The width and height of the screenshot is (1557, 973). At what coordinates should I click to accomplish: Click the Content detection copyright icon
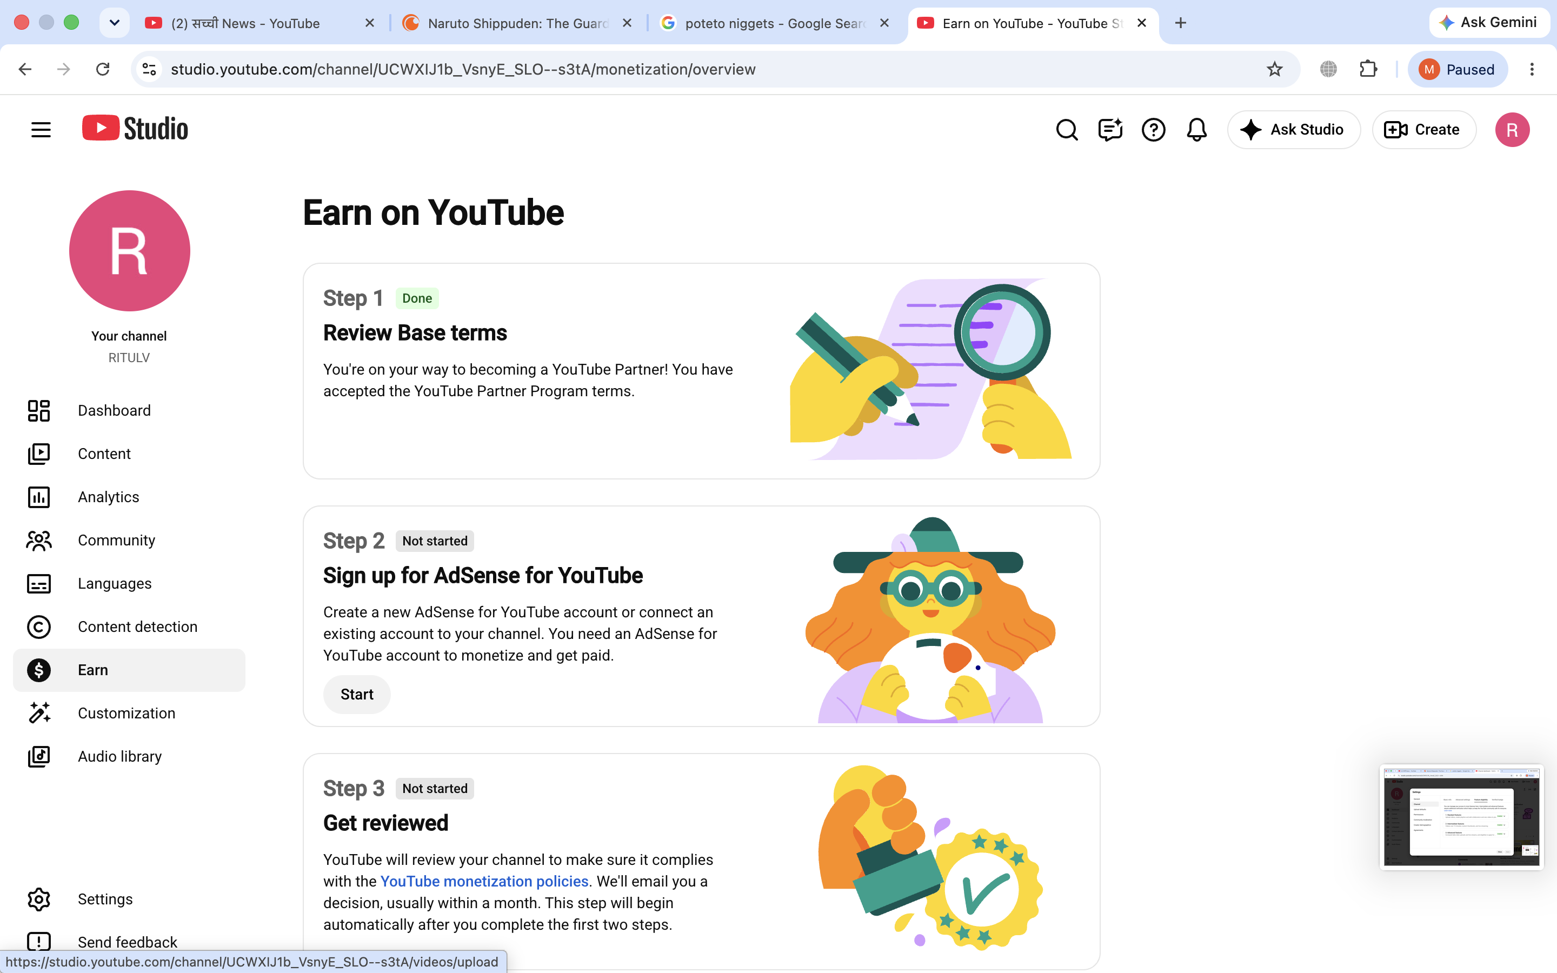38,627
